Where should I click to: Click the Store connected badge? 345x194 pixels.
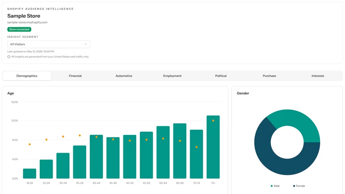click(19, 29)
